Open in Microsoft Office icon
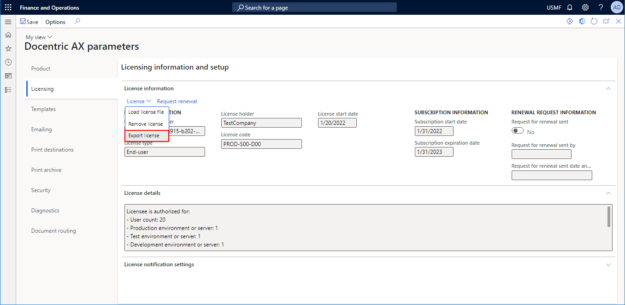 [582, 22]
